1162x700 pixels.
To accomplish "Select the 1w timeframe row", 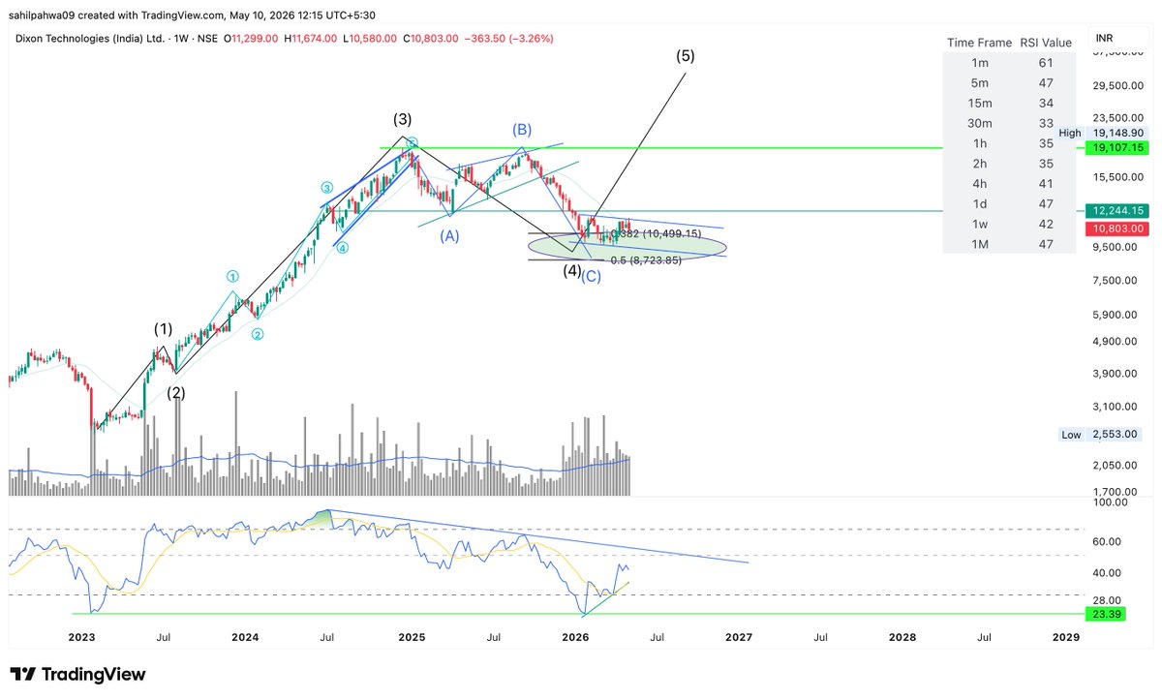I will click(x=1010, y=224).
